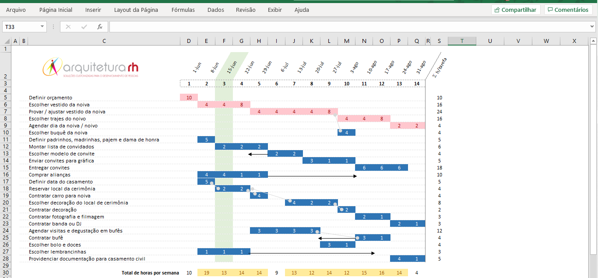Switch to the Exibir tab
The width and height of the screenshot is (598, 278).
pyautogui.click(x=275, y=10)
